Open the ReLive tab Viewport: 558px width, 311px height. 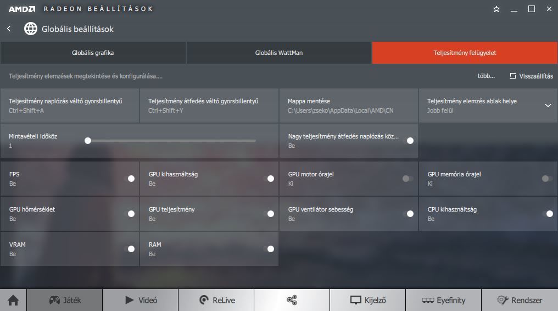point(216,301)
